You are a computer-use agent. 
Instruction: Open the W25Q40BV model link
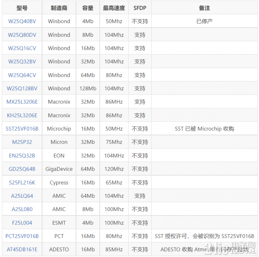click(22, 21)
